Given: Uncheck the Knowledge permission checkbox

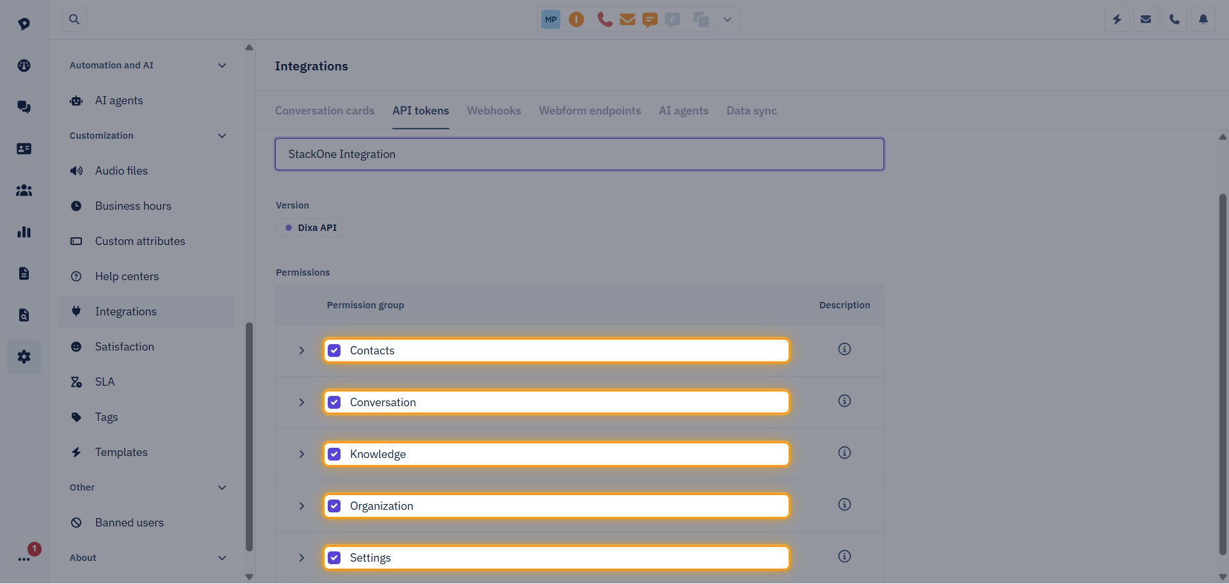Looking at the screenshot, I should [x=334, y=454].
